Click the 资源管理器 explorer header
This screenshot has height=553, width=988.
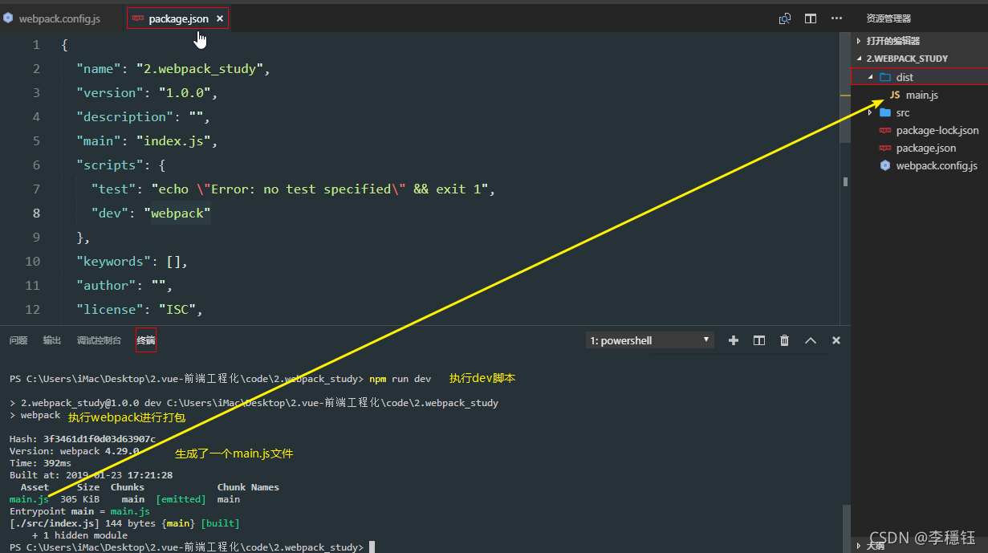click(x=888, y=18)
